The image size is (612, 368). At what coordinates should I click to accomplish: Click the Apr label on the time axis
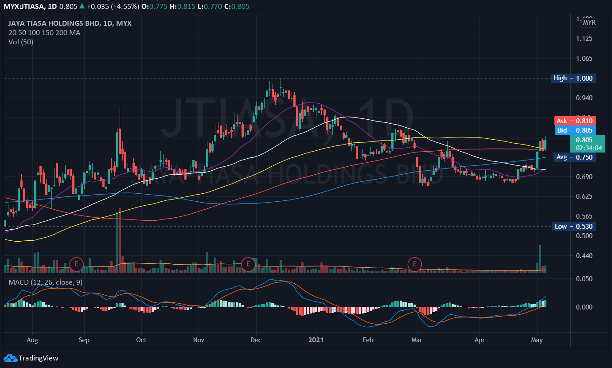[x=480, y=340]
